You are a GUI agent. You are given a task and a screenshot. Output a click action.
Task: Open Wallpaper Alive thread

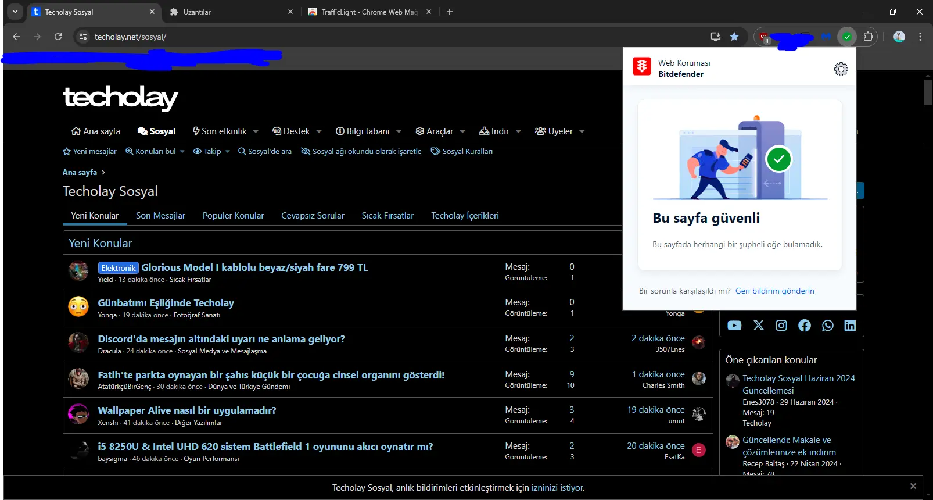pyautogui.click(x=187, y=410)
